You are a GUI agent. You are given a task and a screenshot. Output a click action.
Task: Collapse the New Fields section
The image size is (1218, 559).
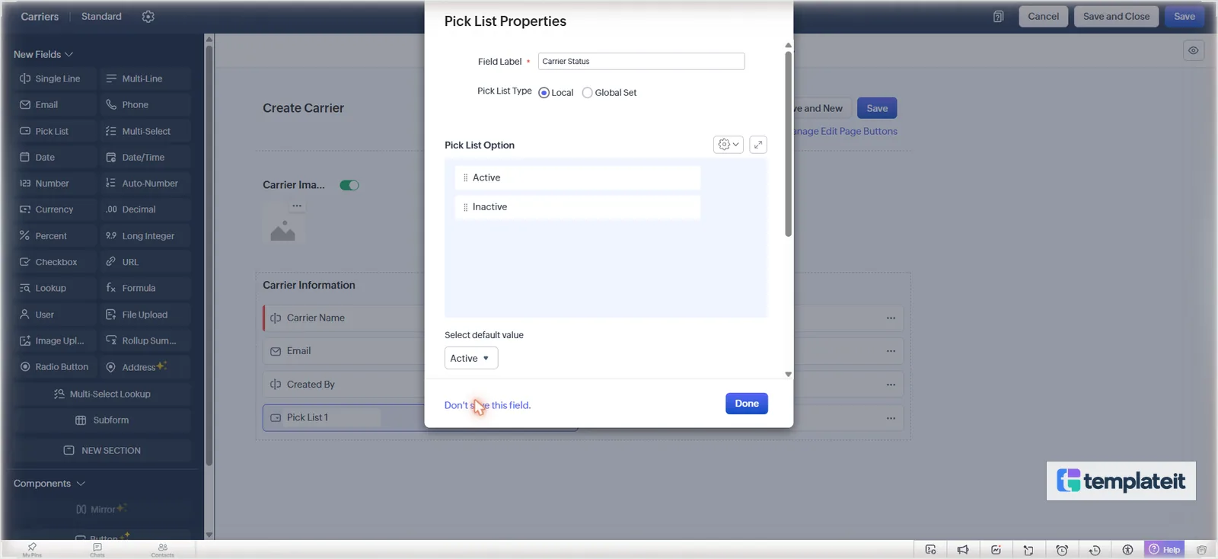pyautogui.click(x=43, y=54)
